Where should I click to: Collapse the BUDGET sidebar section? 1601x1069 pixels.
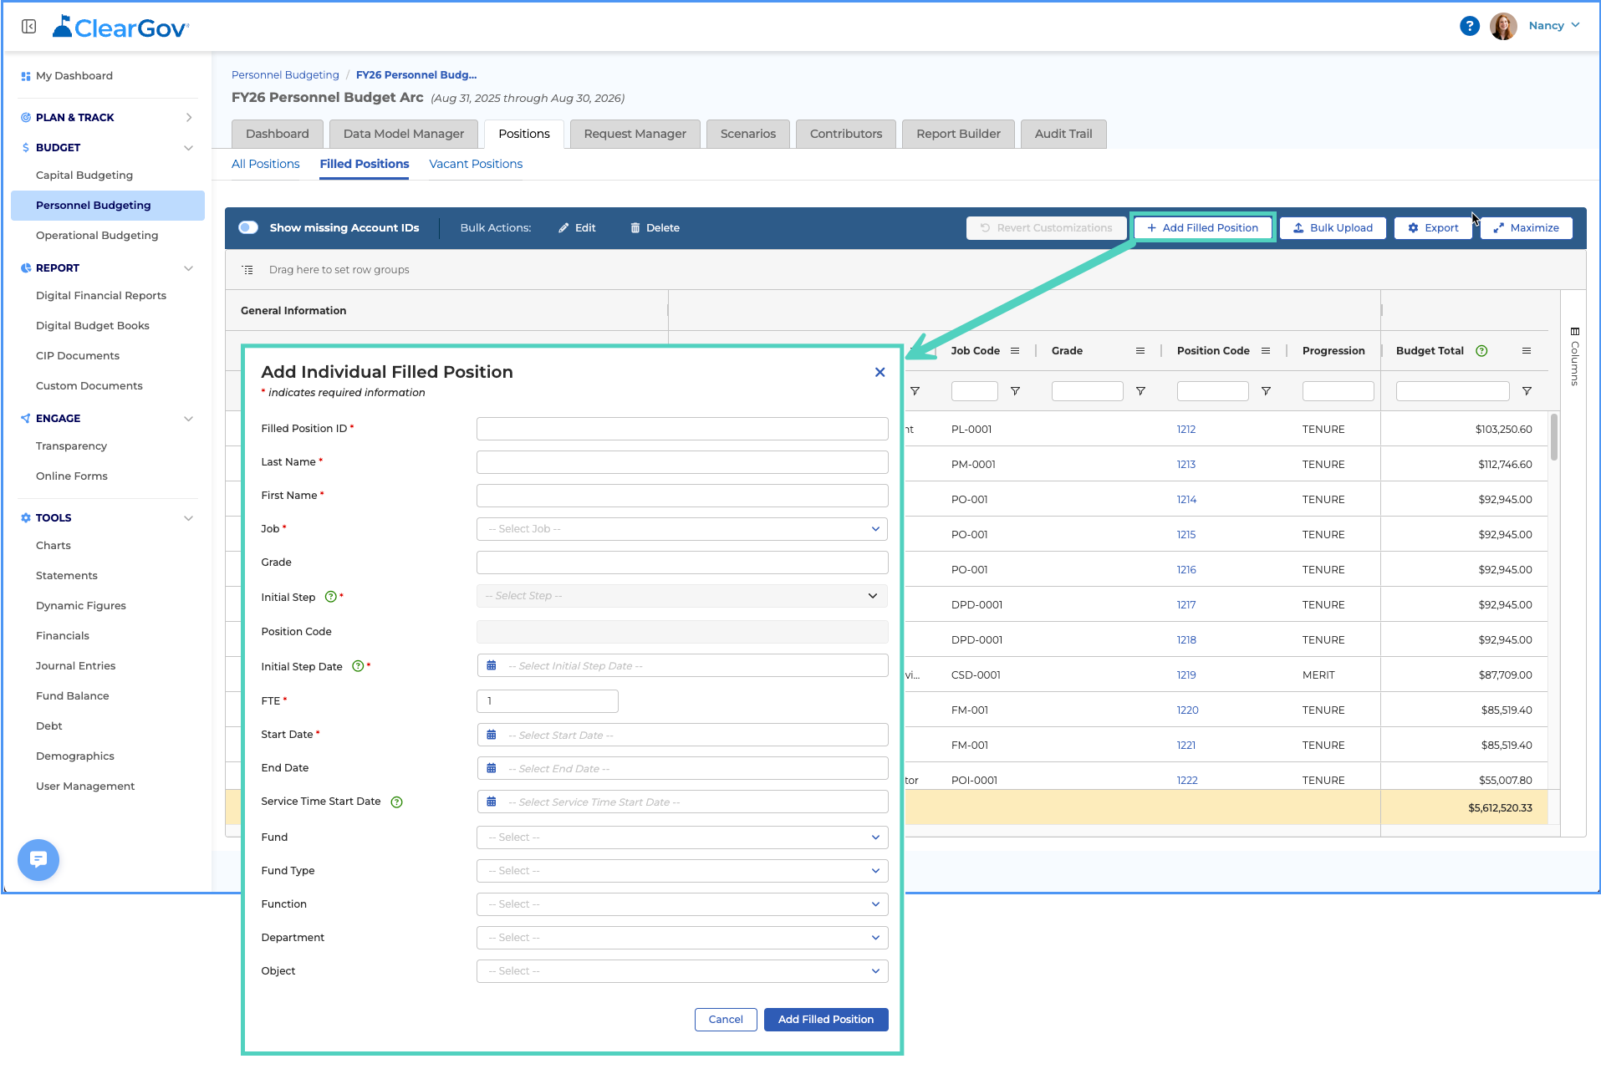tap(188, 148)
